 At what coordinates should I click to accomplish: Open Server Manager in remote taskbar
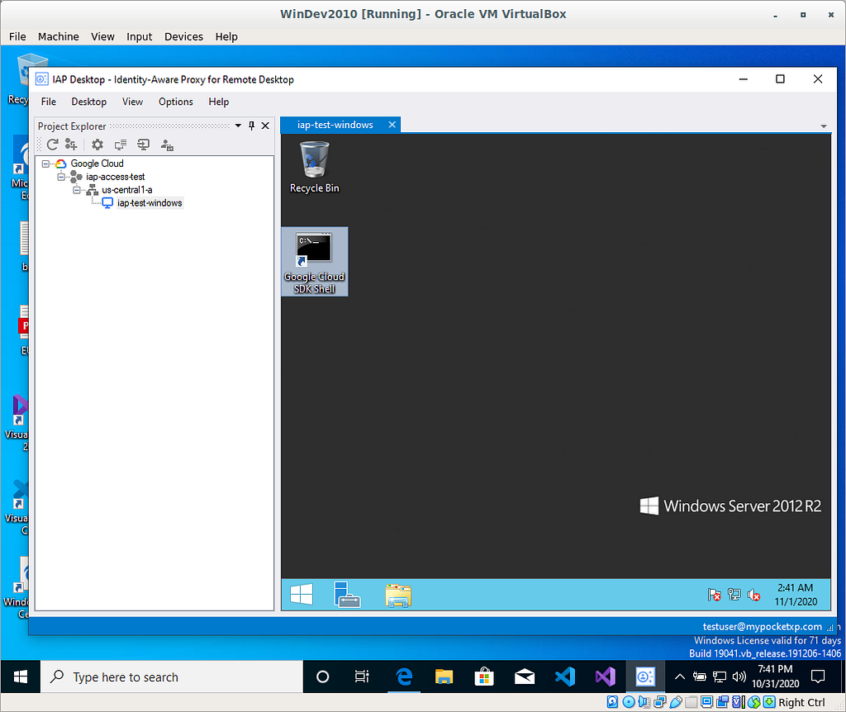coord(347,595)
